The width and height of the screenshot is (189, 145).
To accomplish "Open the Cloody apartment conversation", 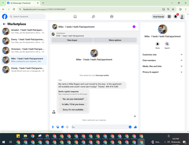I will click(x=24, y=69).
